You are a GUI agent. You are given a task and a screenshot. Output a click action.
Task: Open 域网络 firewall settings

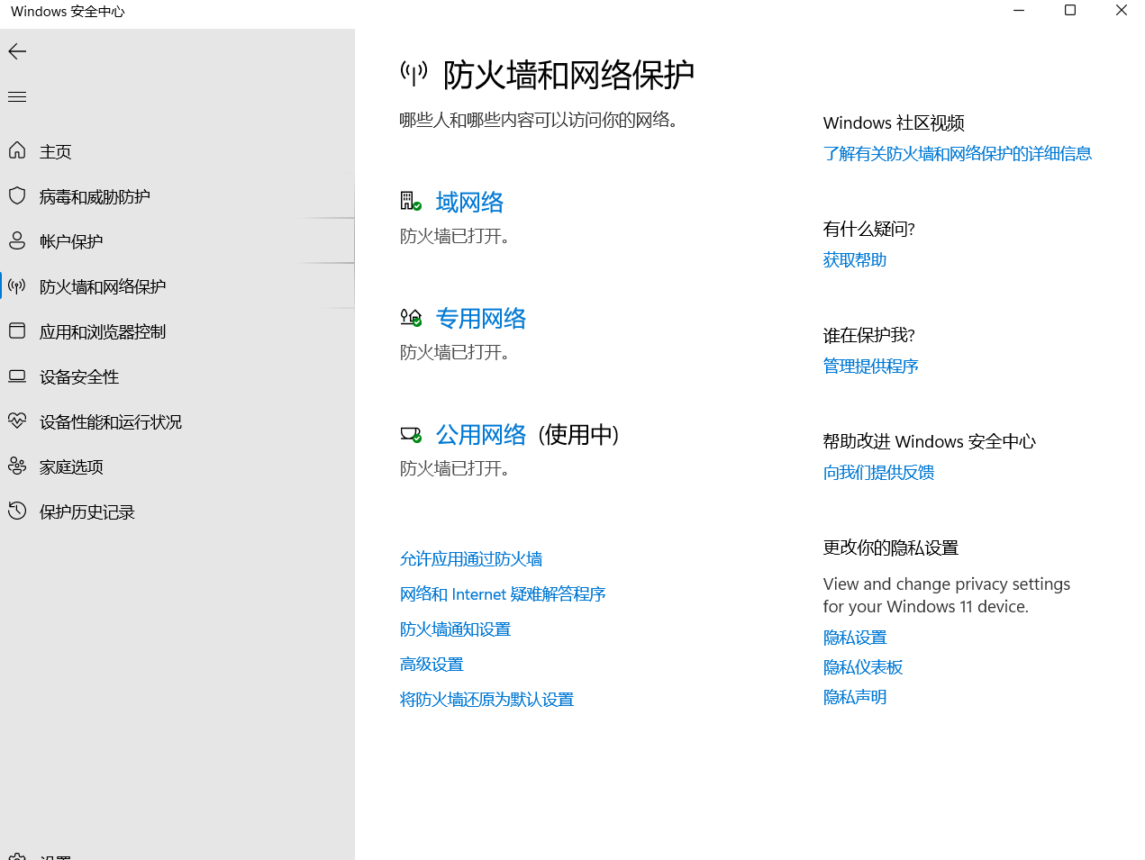click(469, 202)
